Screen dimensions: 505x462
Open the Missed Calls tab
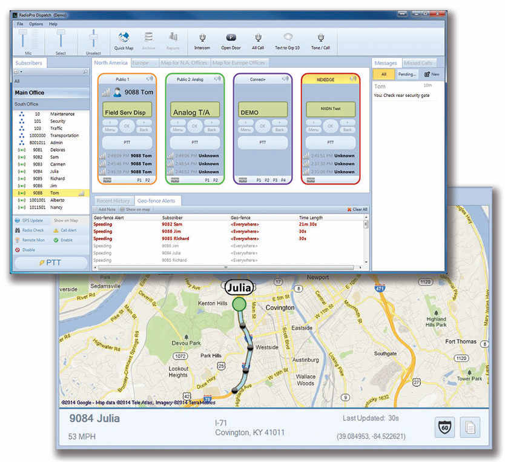click(x=419, y=63)
